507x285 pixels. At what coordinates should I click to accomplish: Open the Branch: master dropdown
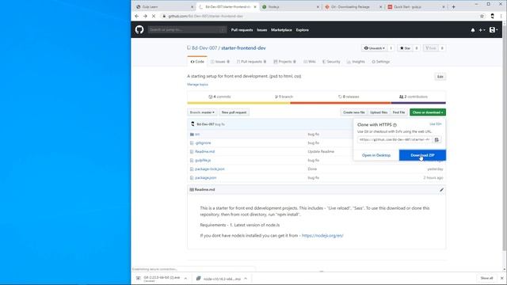click(x=202, y=112)
